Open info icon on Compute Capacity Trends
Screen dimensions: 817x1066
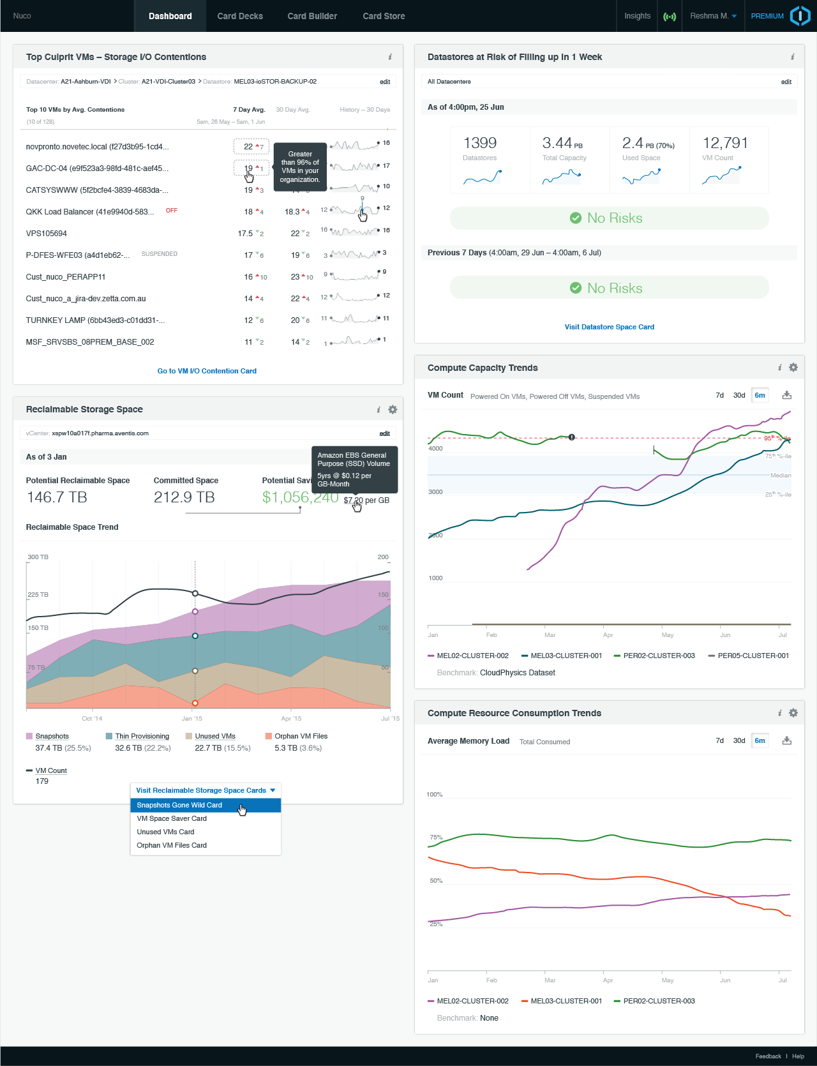click(x=779, y=368)
